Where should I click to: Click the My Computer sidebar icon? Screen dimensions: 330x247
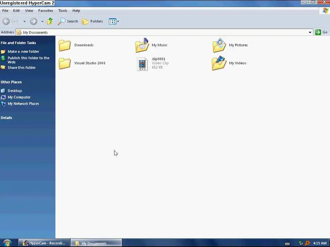[3, 97]
